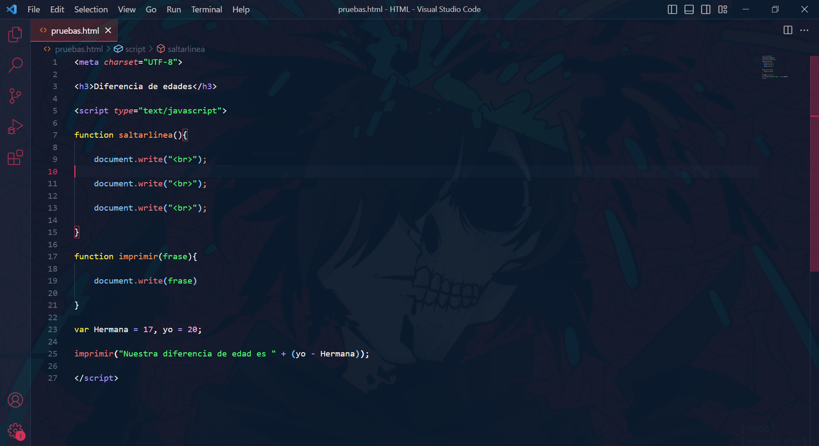Click line number 7 in the gutter

[55, 135]
